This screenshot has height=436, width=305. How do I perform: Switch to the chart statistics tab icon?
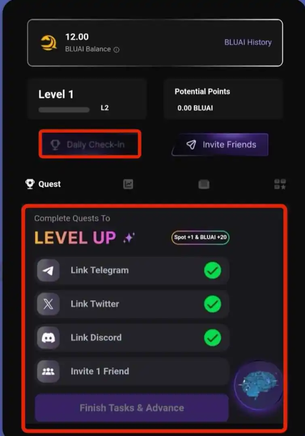128,184
